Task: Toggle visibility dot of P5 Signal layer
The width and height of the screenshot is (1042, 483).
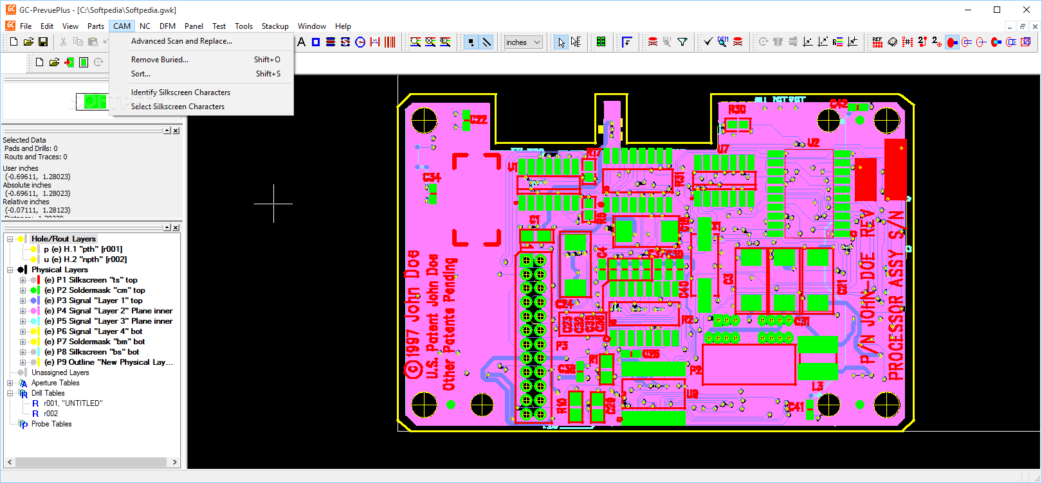Action: 33,321
